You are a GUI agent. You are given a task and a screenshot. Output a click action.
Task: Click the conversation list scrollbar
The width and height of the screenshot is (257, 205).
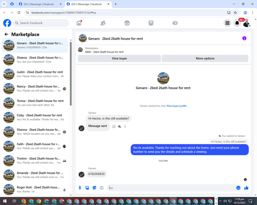click(71, 73)
